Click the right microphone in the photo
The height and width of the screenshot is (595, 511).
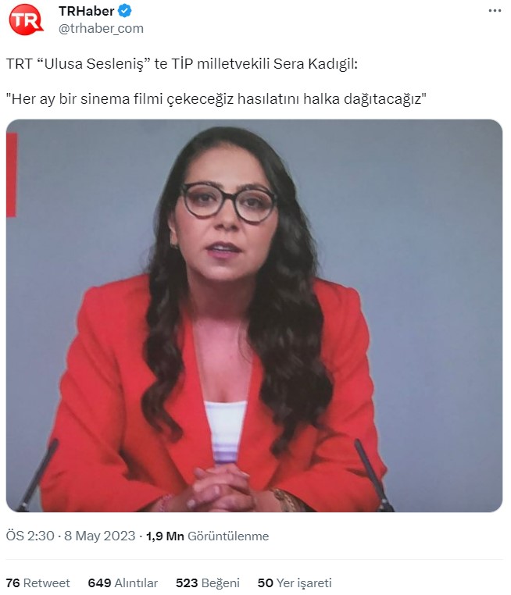tap(374, 475)
